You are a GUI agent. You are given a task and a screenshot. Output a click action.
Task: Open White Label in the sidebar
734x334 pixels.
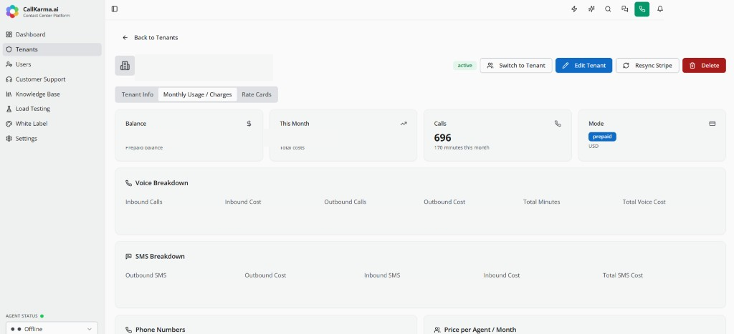coord(52,124)
